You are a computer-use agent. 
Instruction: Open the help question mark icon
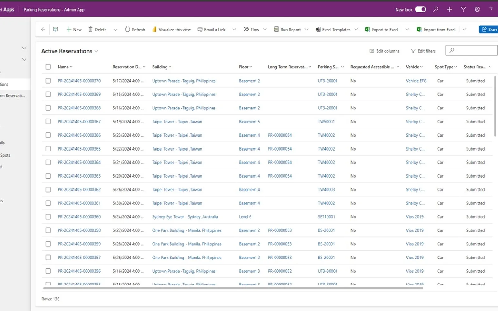point(491,9)
